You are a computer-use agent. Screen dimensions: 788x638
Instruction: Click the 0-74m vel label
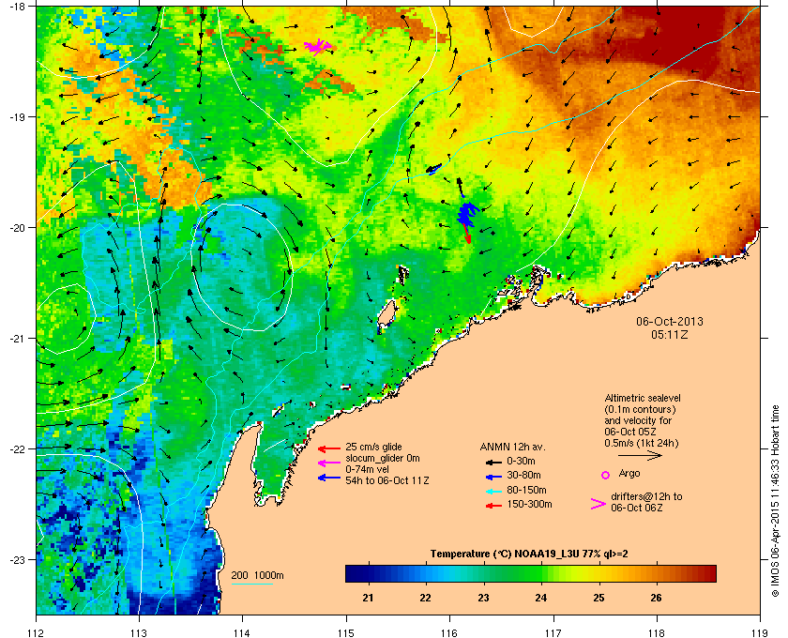coord(370,469)
